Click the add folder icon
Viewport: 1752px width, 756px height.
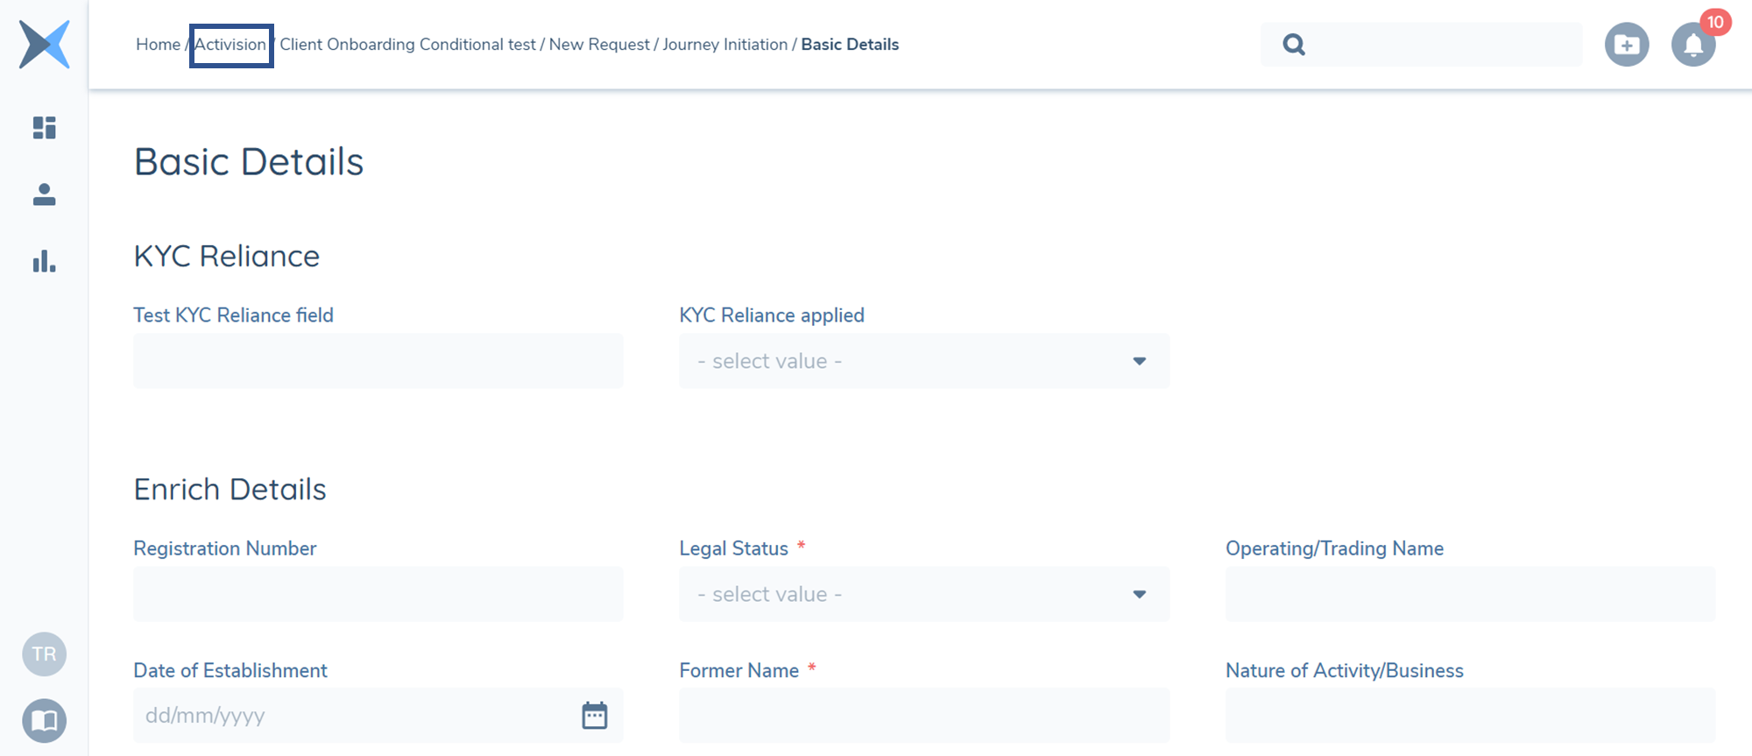(1627, 45)
